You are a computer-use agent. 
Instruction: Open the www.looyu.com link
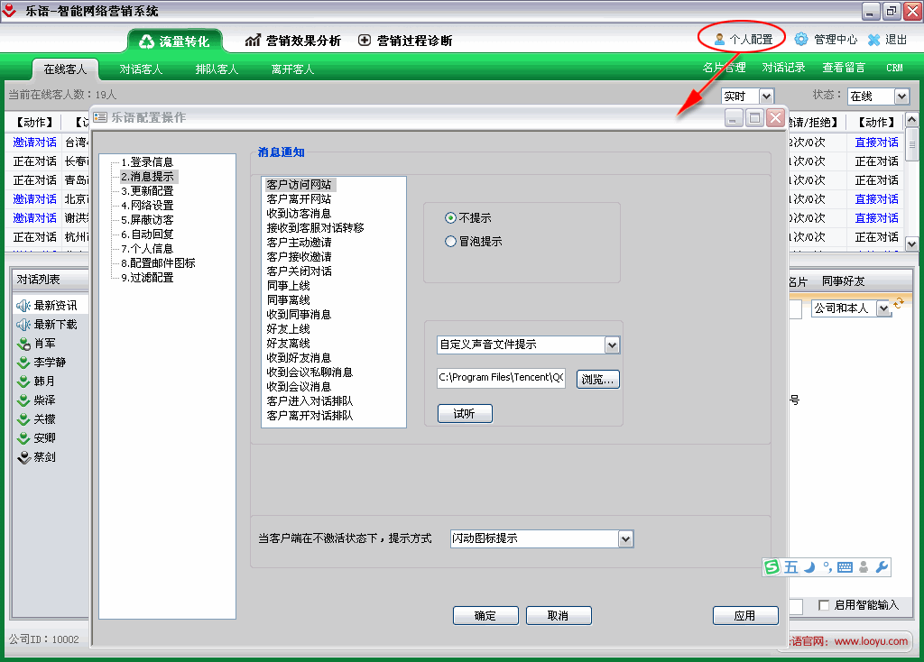871,640
